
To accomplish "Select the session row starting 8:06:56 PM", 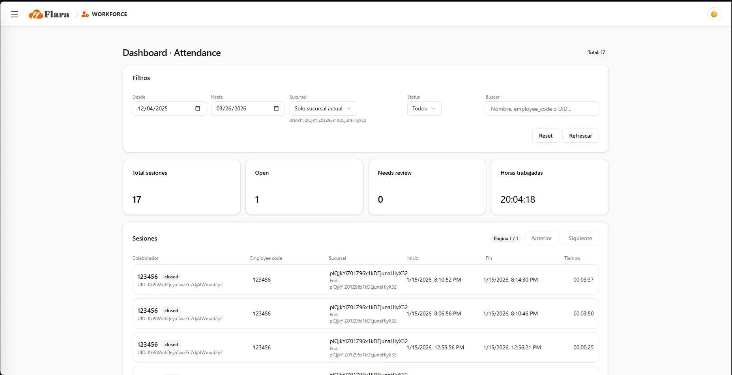I will [x=365, y=313].
